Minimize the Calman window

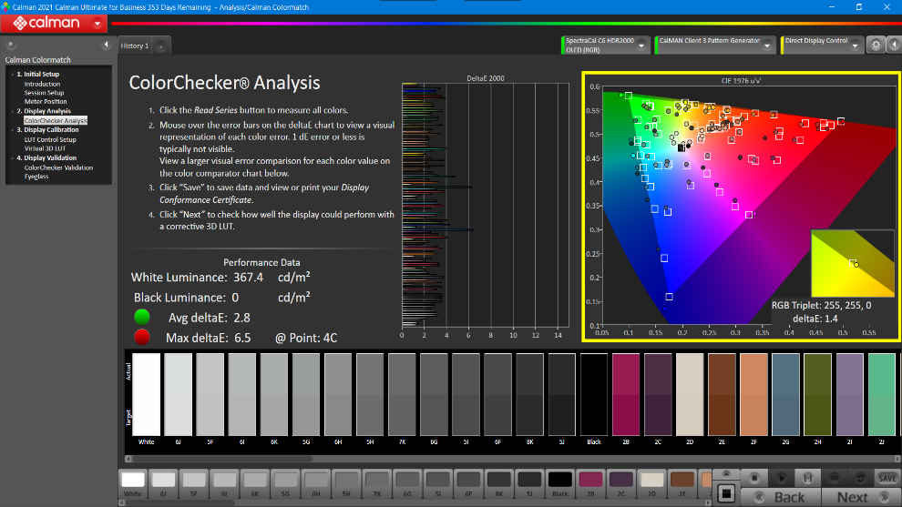[832, 7]
